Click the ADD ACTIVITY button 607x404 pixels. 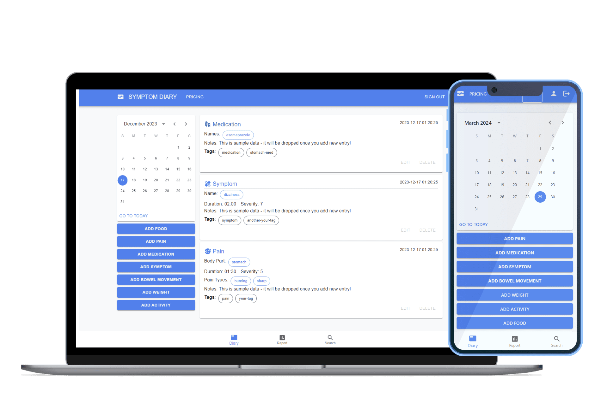pyautogui.click(x=155, y=305)
